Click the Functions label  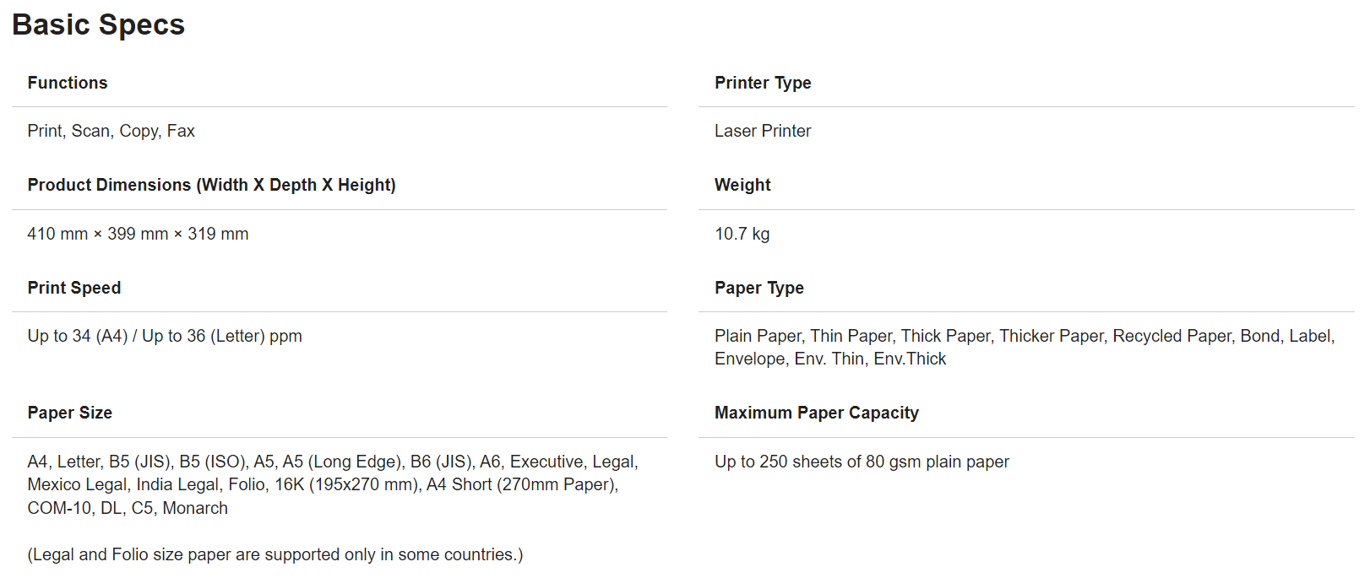68,83
